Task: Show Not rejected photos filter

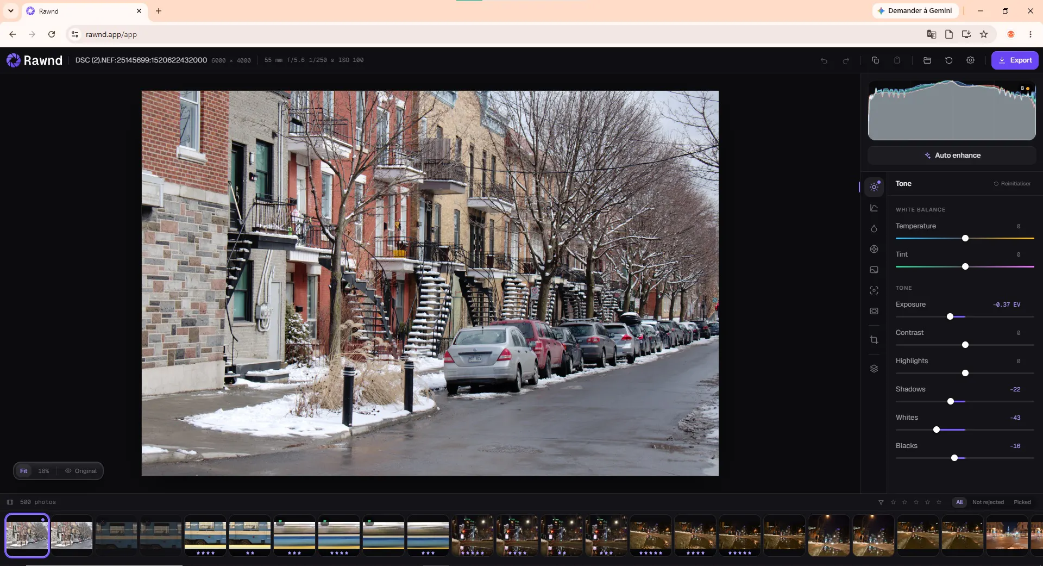Action: (x=988, y=502)
